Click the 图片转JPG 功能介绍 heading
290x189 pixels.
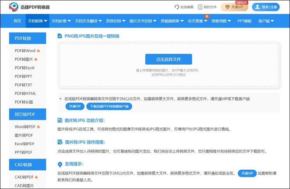pyautogui.click(x=85, y=120)
